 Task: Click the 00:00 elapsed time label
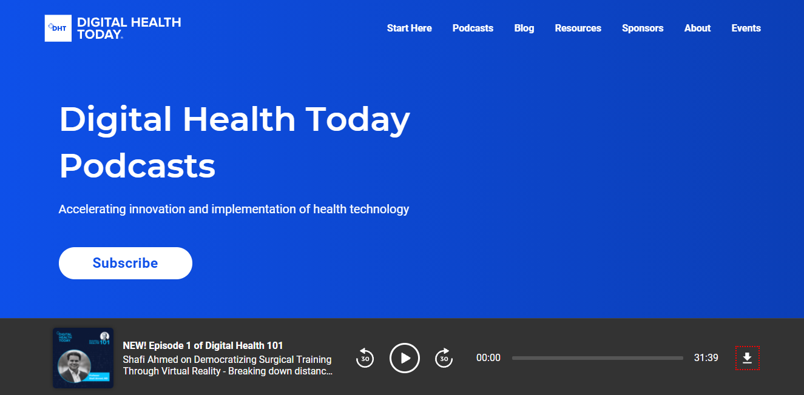[488, 358]
